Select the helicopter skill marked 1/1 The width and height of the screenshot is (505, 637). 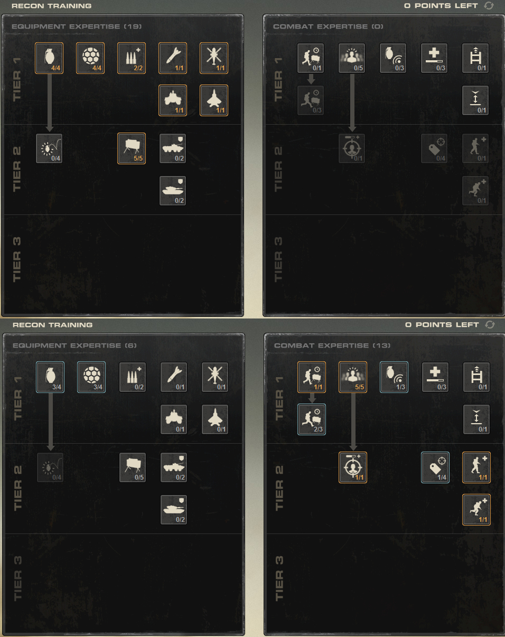[x=214, y=58]
